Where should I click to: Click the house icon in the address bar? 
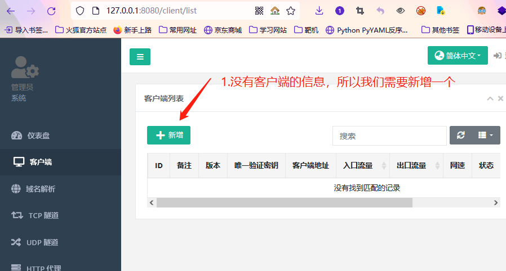pos(275,11)
